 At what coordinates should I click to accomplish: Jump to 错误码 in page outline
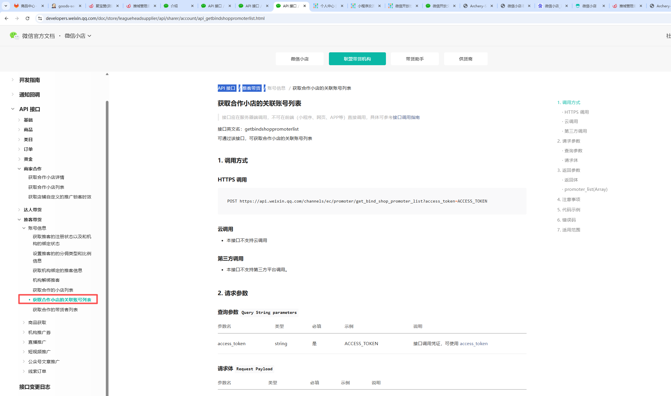[x=569, y=220]
